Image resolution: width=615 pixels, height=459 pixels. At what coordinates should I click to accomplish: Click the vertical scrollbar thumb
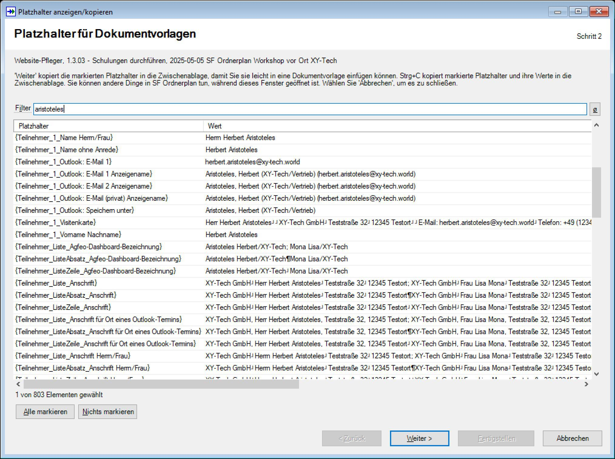click(596, 192)
